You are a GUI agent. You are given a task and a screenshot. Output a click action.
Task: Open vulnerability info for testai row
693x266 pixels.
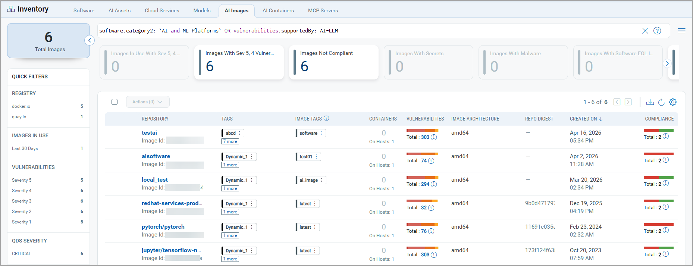tap(434, 137)
